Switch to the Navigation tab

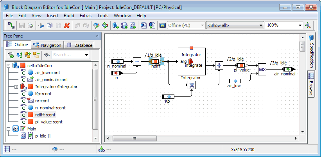pos(47,45)
